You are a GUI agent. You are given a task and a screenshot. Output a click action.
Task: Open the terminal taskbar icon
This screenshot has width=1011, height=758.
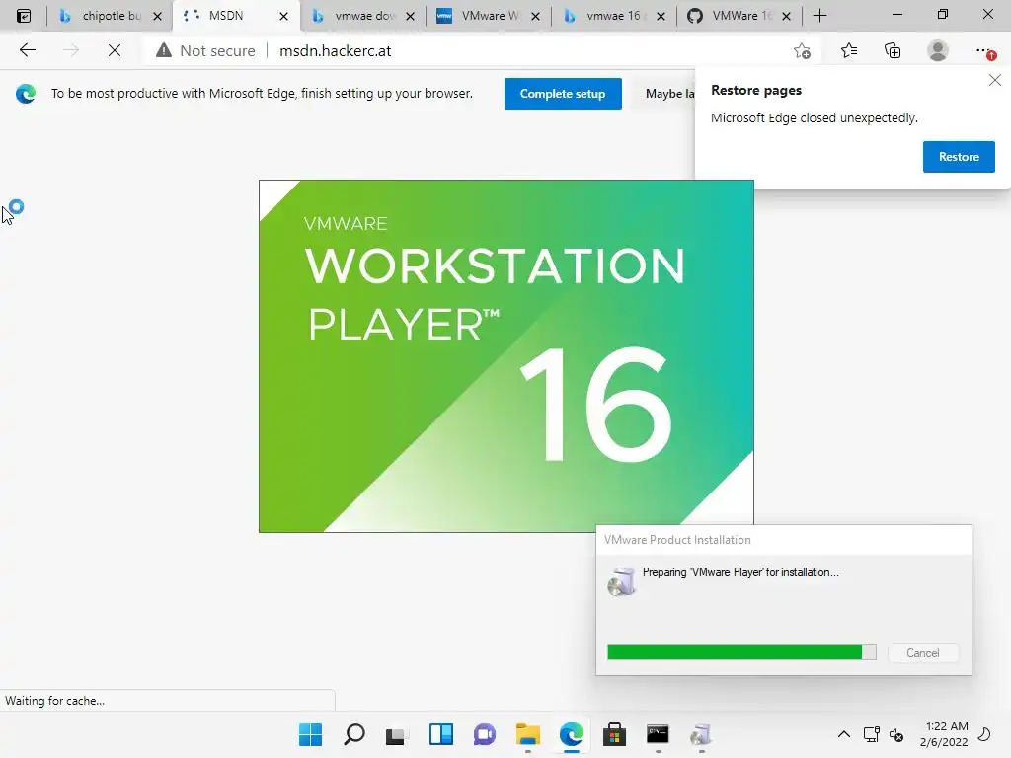pos(658,734)
